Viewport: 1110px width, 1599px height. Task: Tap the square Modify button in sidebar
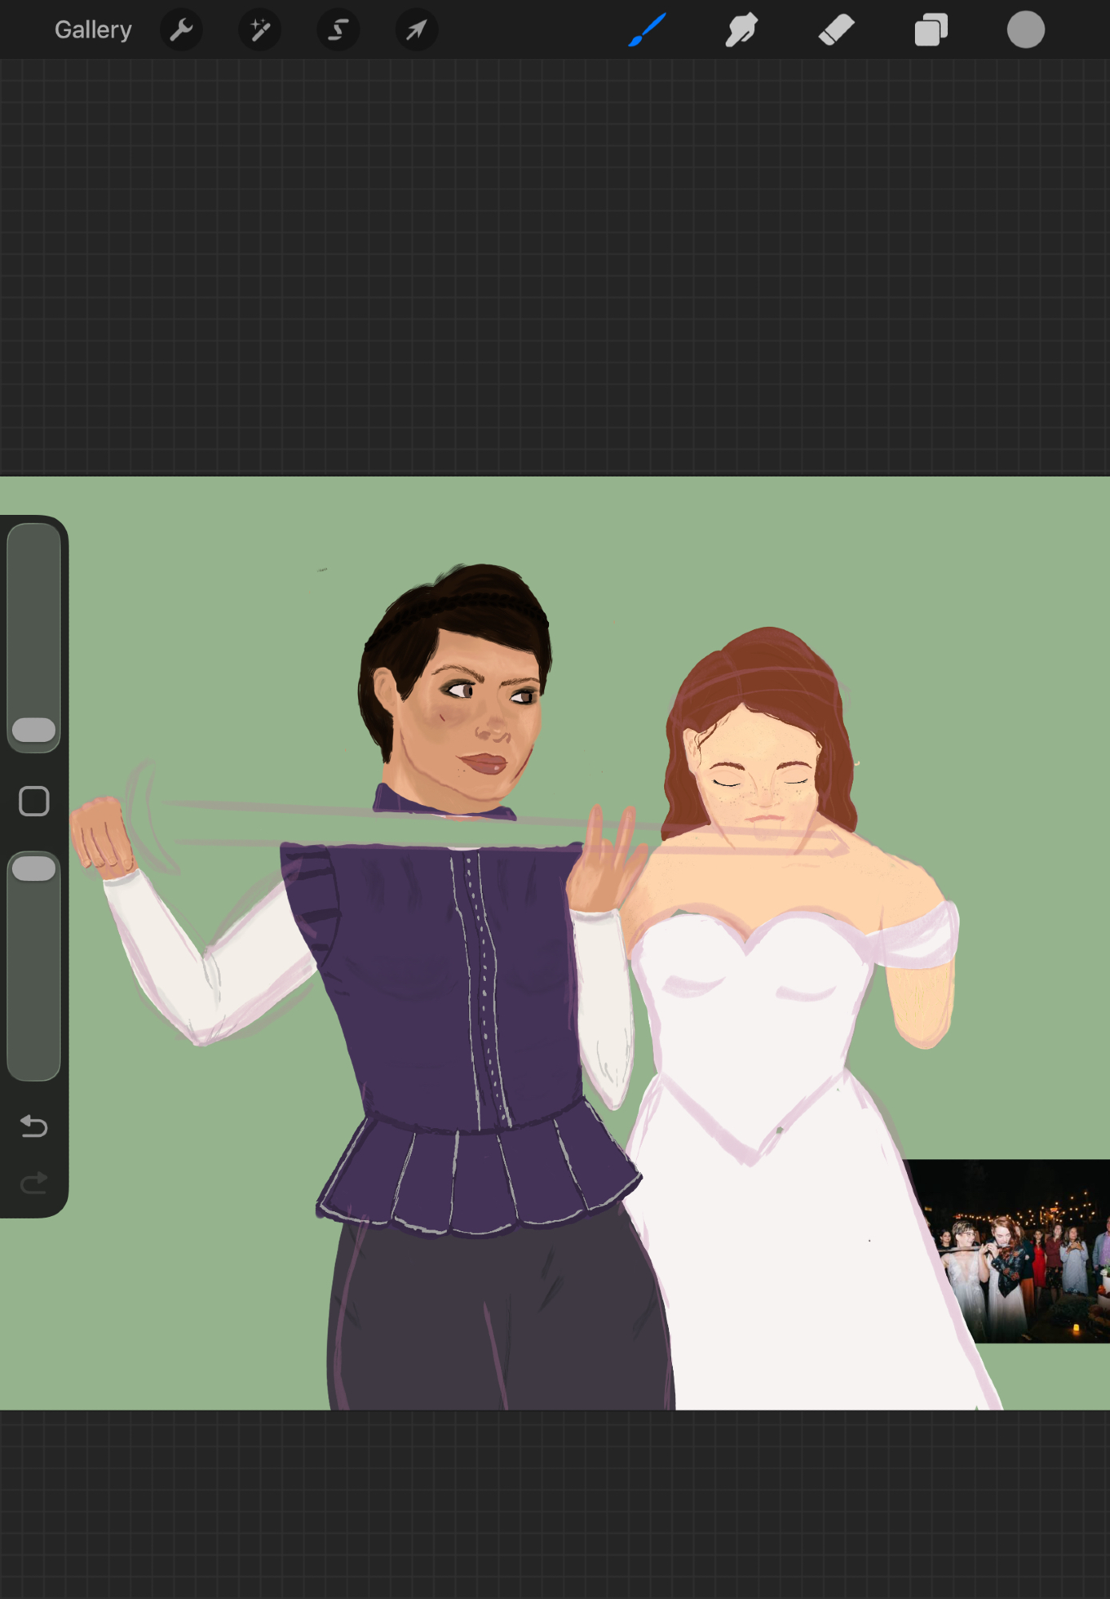34,801
